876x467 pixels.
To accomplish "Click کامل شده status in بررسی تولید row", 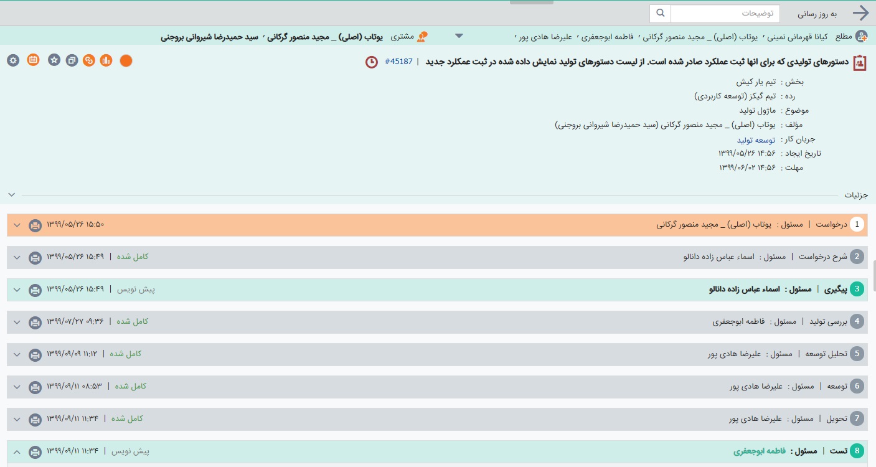I will click(x=133, y=322).
